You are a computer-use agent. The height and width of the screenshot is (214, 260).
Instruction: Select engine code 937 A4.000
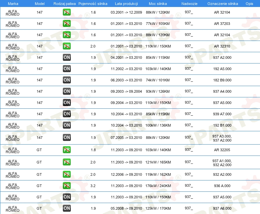[222, 91]
